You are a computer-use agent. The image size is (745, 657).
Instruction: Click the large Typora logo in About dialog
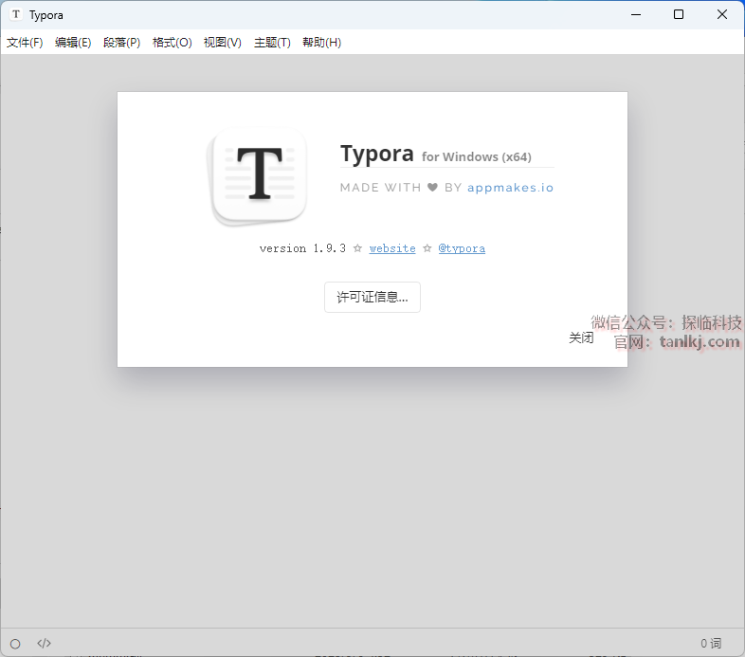260,177
